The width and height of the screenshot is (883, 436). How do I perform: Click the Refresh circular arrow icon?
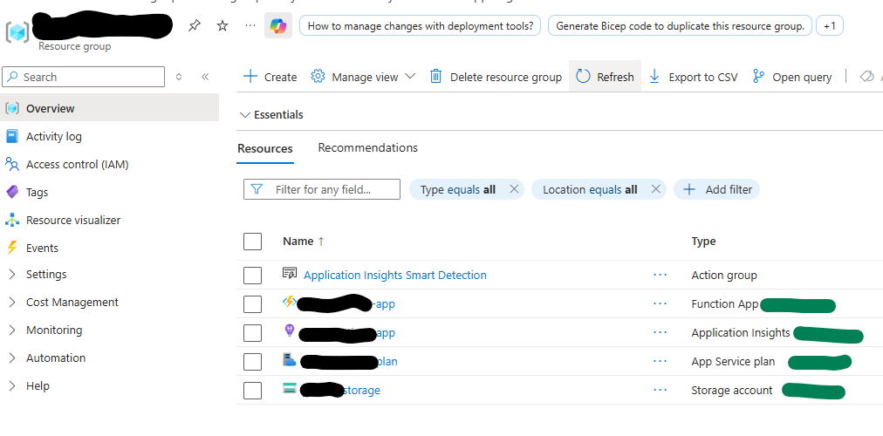click(x=583, y=77)
